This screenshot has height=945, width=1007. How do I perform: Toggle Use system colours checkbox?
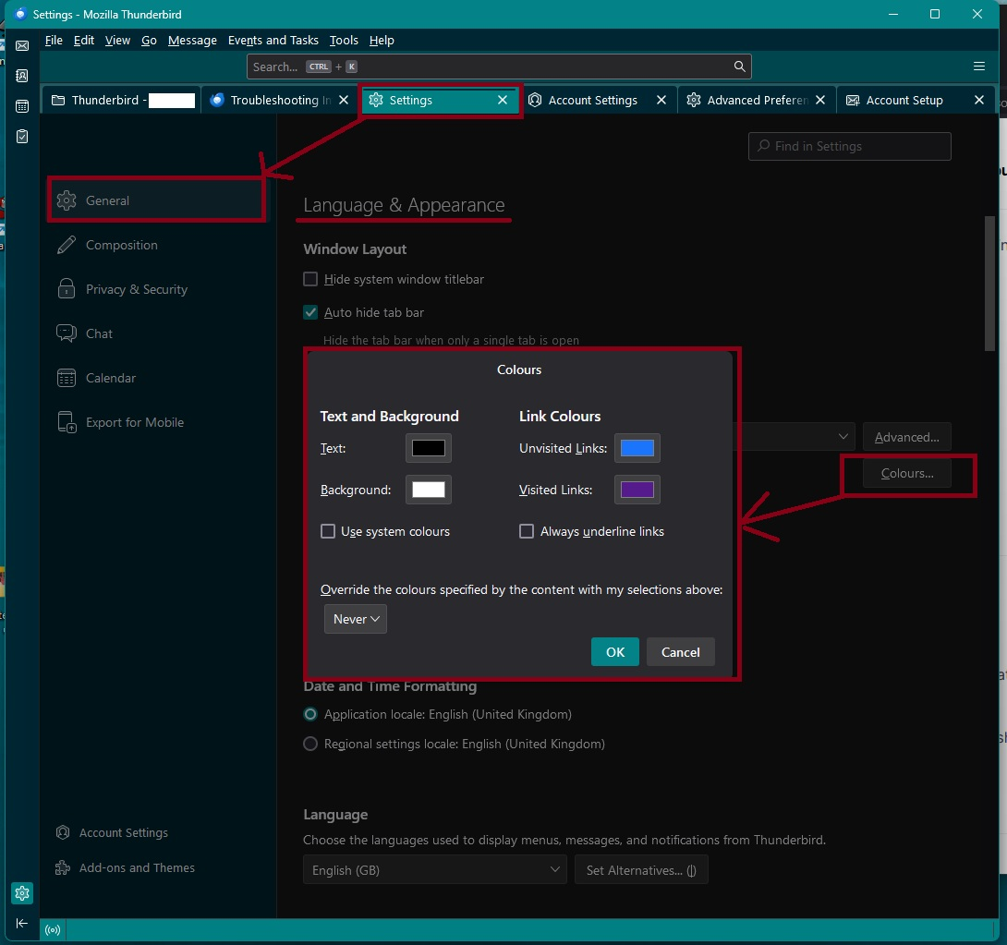[328, 531]
